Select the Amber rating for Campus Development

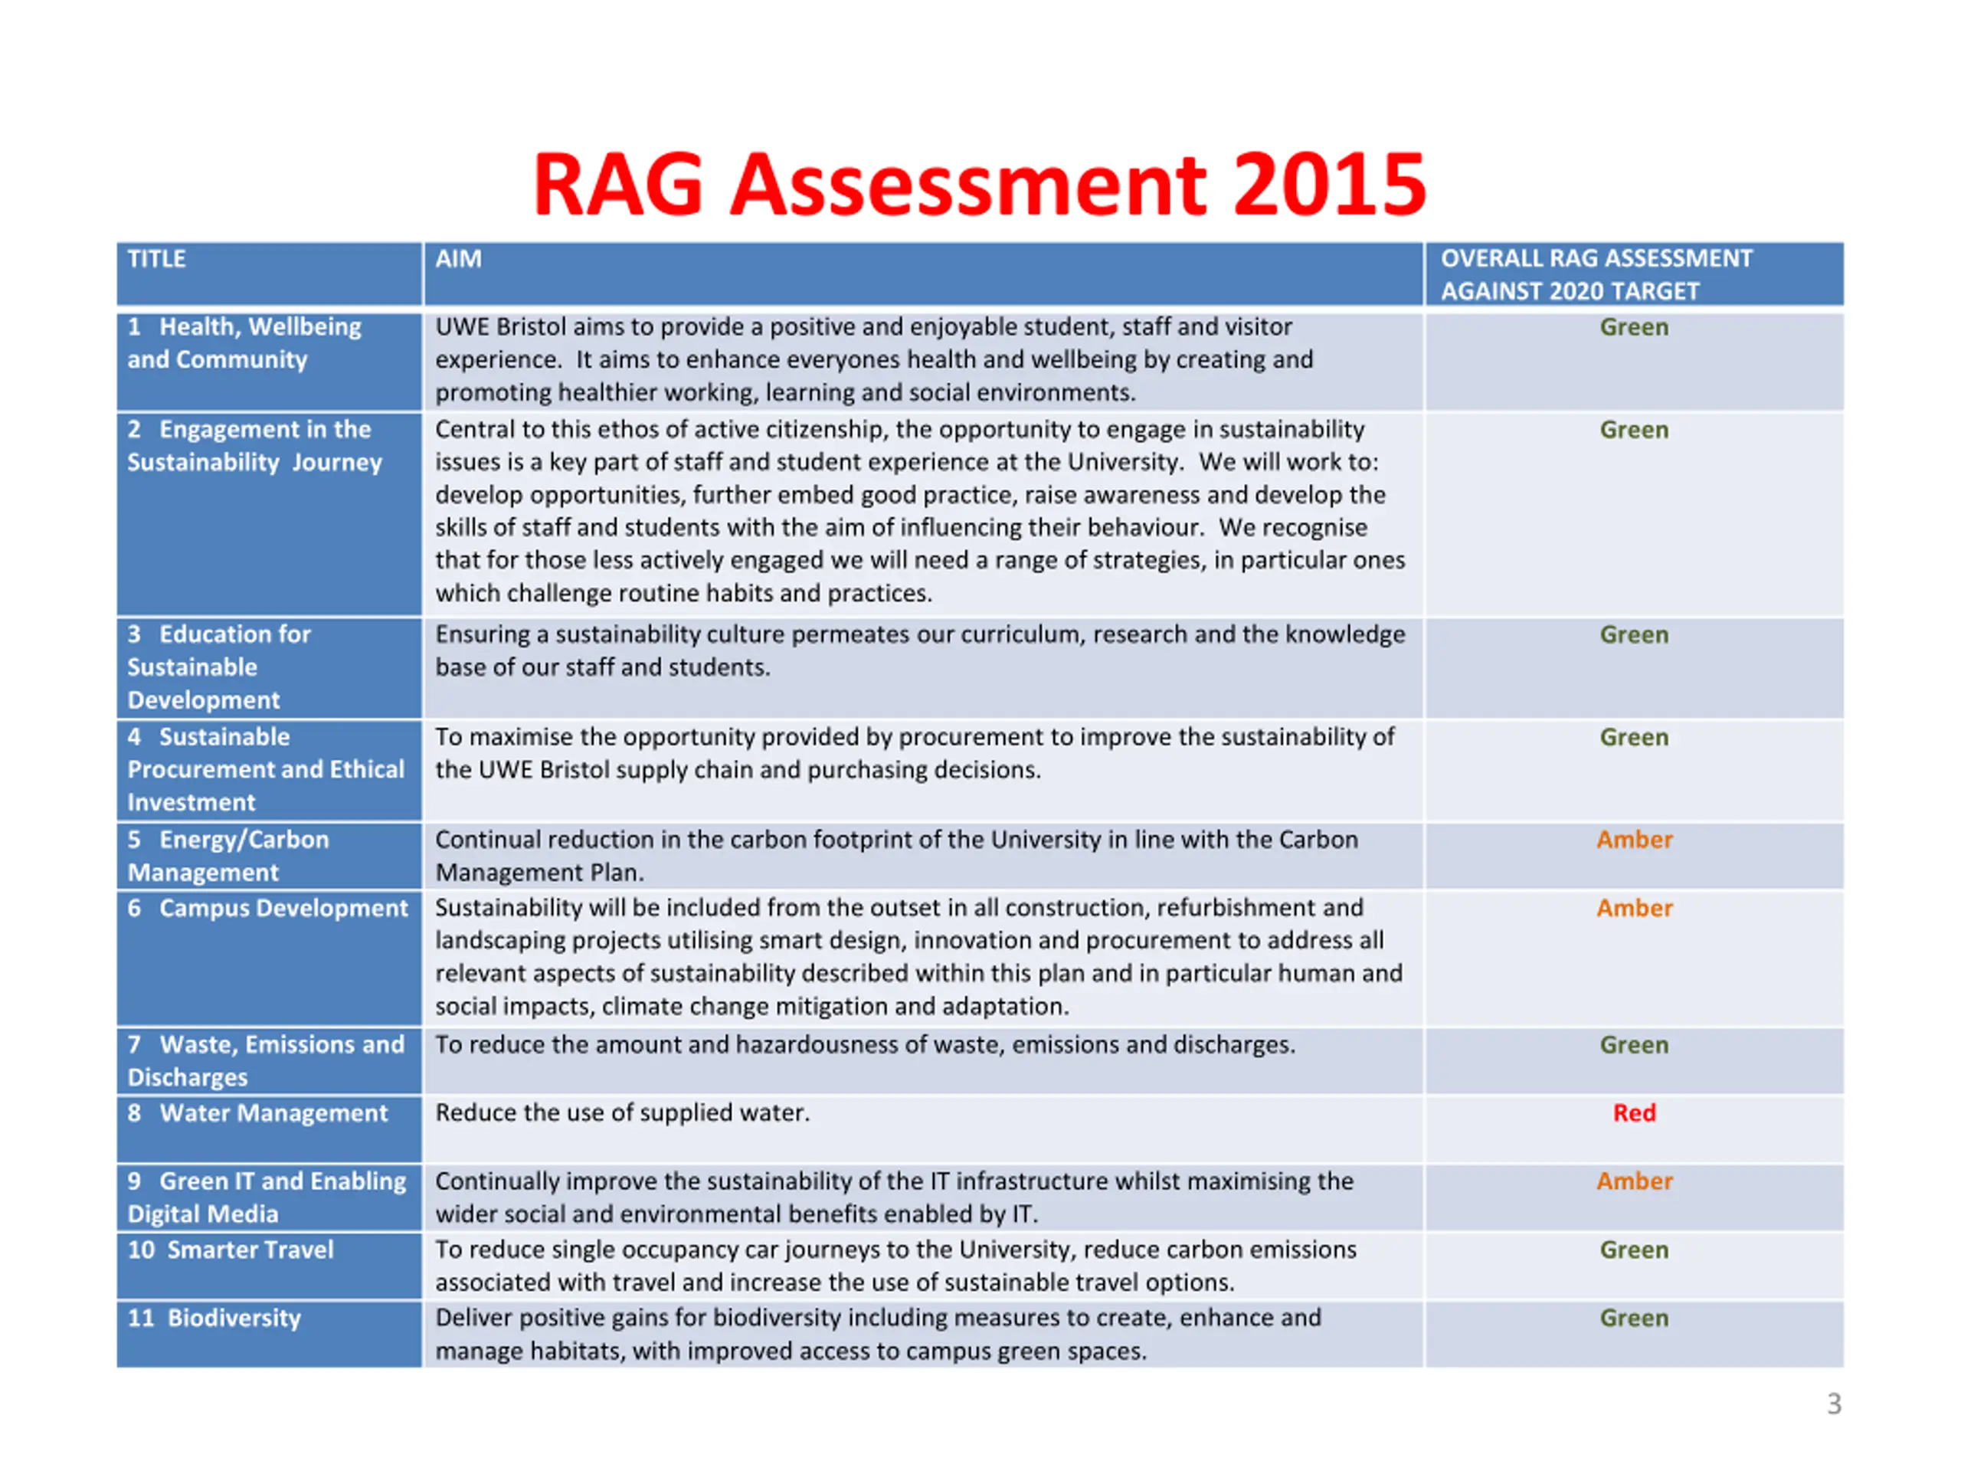coord(1635,908)
